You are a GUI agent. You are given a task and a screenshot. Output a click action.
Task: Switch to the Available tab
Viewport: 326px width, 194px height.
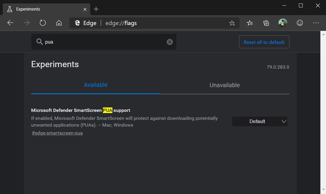pos(96,85)
